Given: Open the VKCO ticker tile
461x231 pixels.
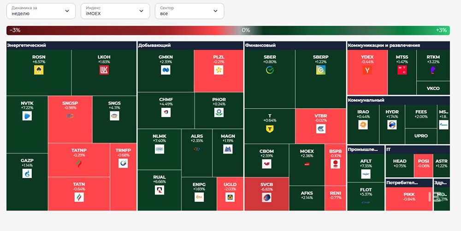Looking at the screenshot, I should coord(433,88).
